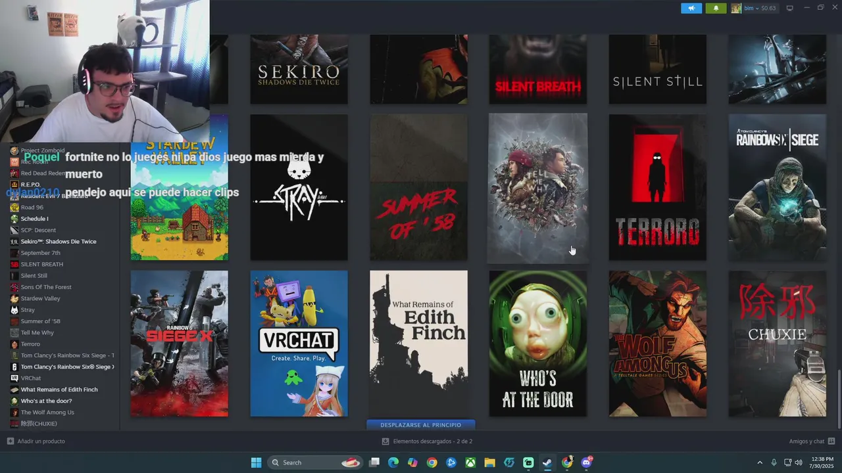Open Copilot from the taskbar

tap(412, 462)
